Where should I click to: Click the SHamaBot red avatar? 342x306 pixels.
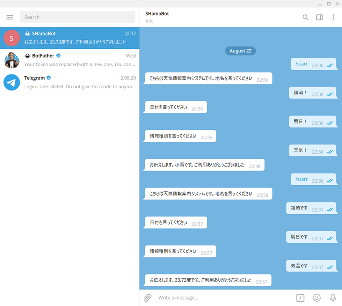coord(12,38)
